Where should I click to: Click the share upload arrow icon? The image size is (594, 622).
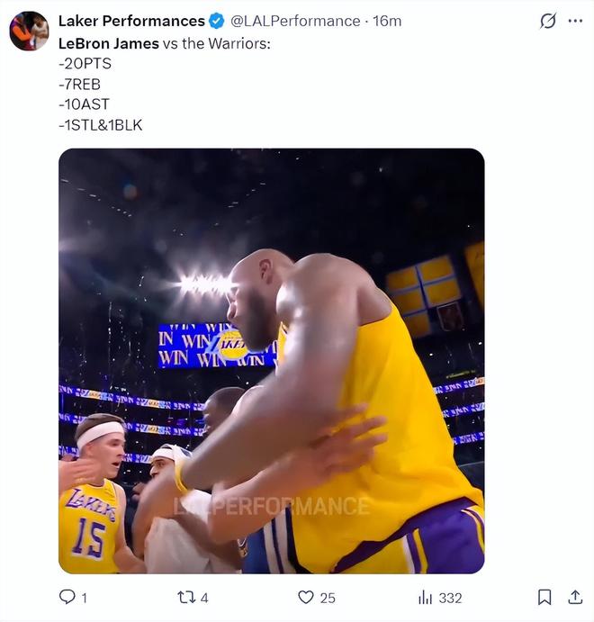pyautogui.click(x=575, y=597)
